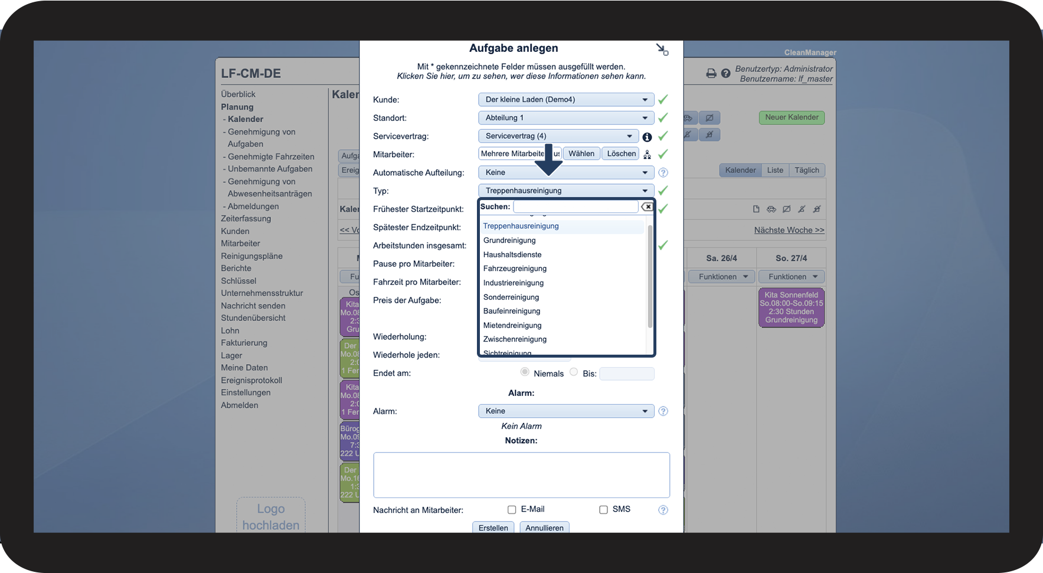The height and width of the screenshot is (573, 1043).
Task: Open the Standort dropdown showing Abteilung 1
Action: [566, 118]
